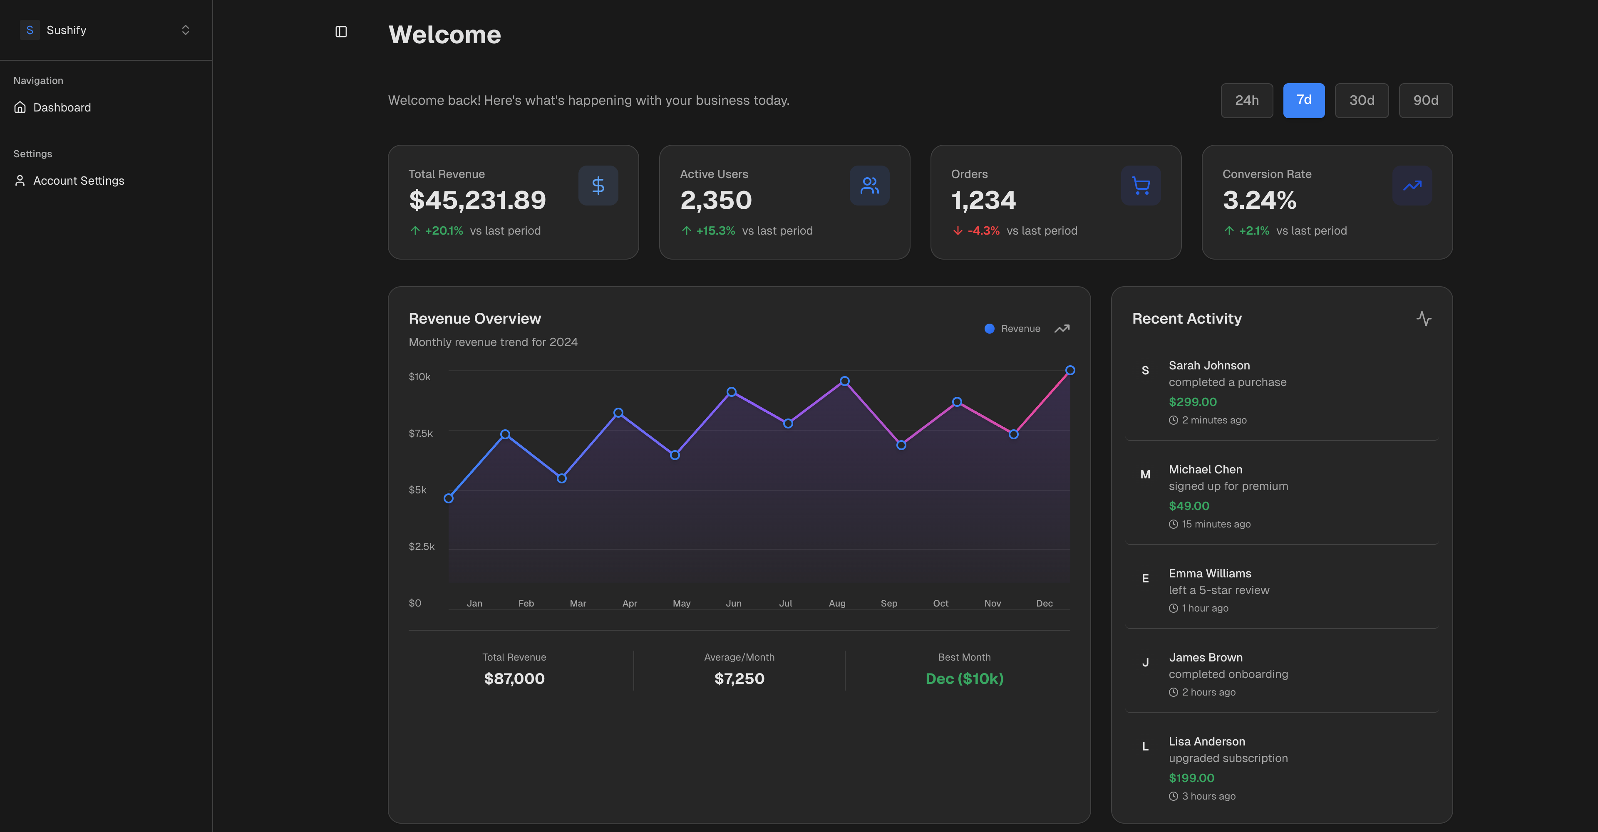Toggle the sidebar panel collapse button
Image resolution: width=1598 pixels, height=832 pixels.
pos(341,32)
